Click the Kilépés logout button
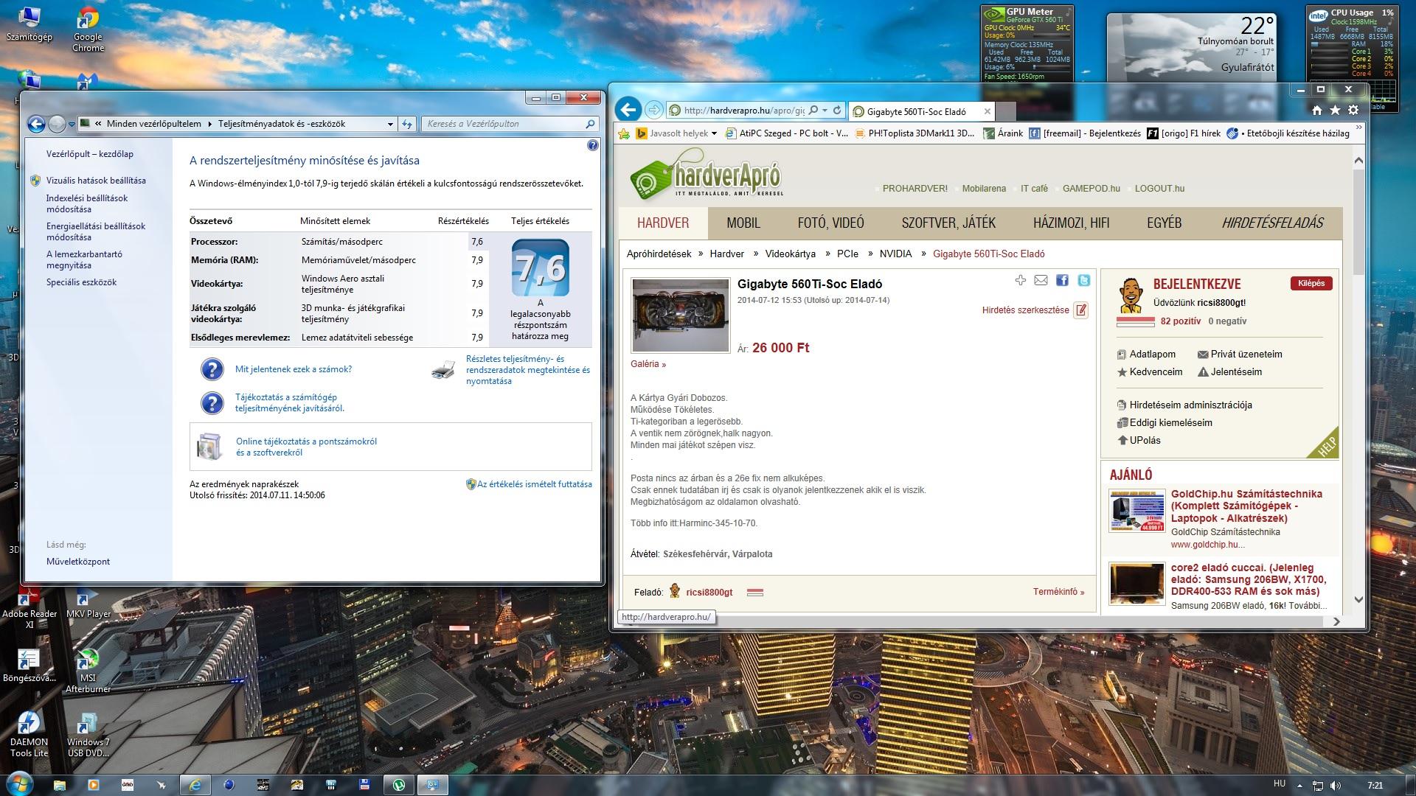This screenshot has height=796, width=1416. coord(1311,284)
